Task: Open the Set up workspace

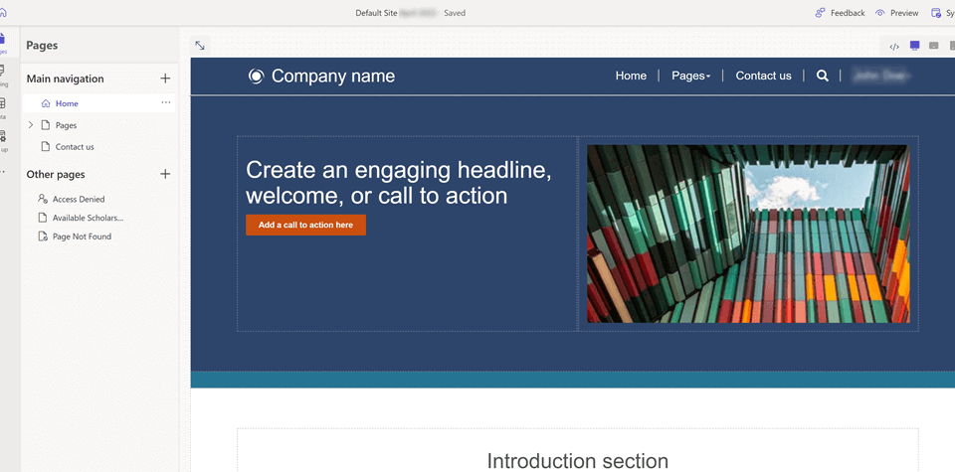Action: coord(3,139)
